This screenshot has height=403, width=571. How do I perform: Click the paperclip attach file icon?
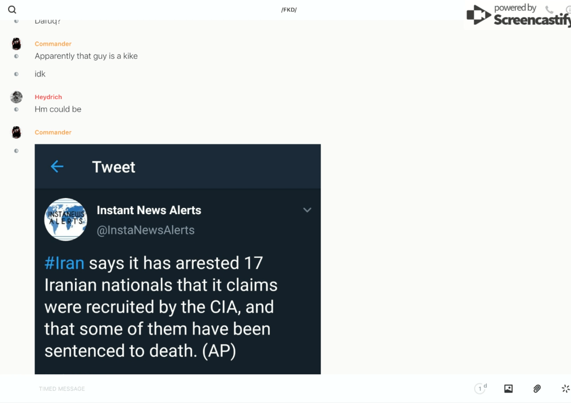[537, 389]
